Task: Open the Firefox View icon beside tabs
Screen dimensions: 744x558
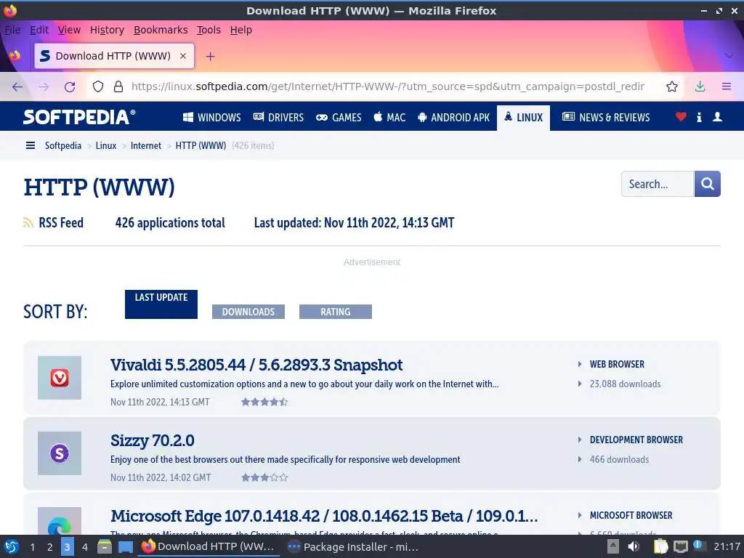Action: (x=15, y=56)
